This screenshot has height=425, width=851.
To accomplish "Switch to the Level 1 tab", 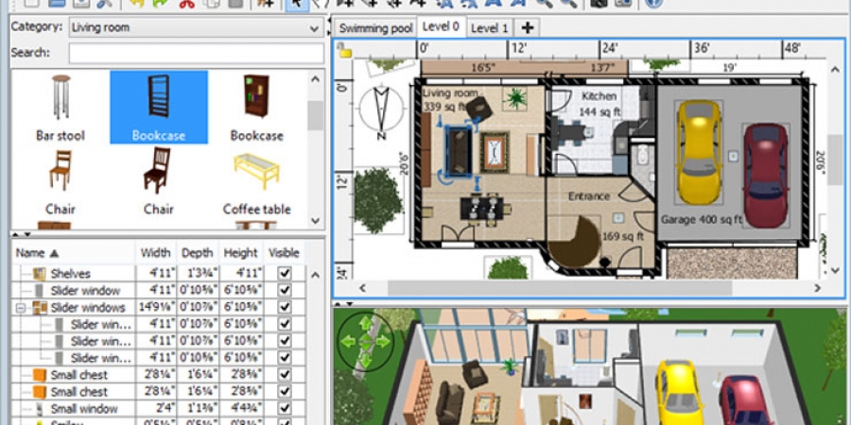I will [491, 28].
